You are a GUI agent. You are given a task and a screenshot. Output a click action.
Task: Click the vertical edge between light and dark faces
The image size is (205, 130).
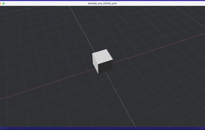[x=98, y=69]
